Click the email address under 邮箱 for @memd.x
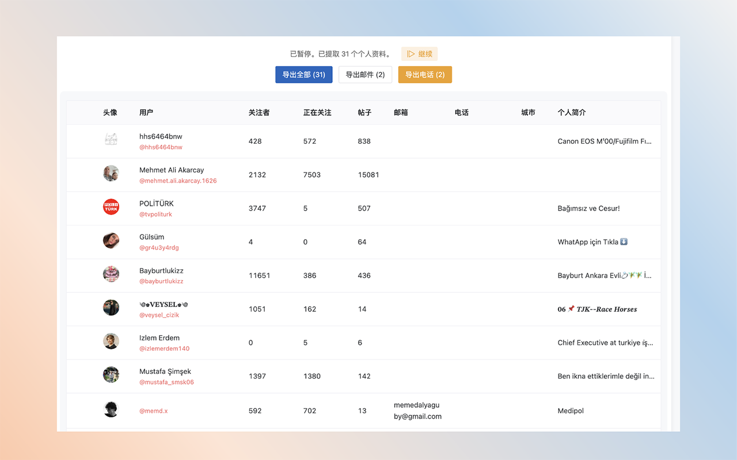 click(x=416, y=411)
